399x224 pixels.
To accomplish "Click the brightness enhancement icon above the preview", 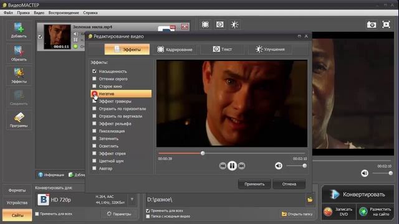I will 234,25.
